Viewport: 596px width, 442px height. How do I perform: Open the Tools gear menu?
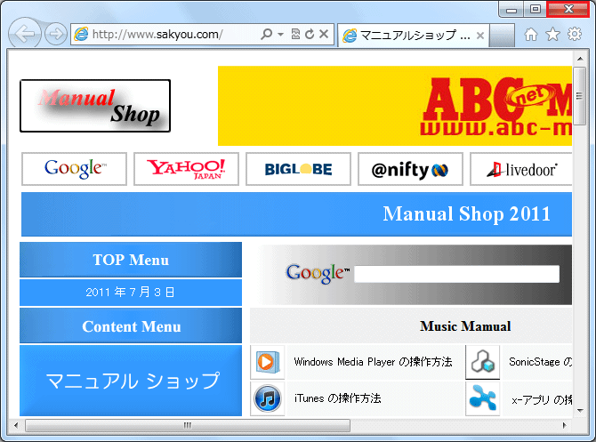(574, 35)
